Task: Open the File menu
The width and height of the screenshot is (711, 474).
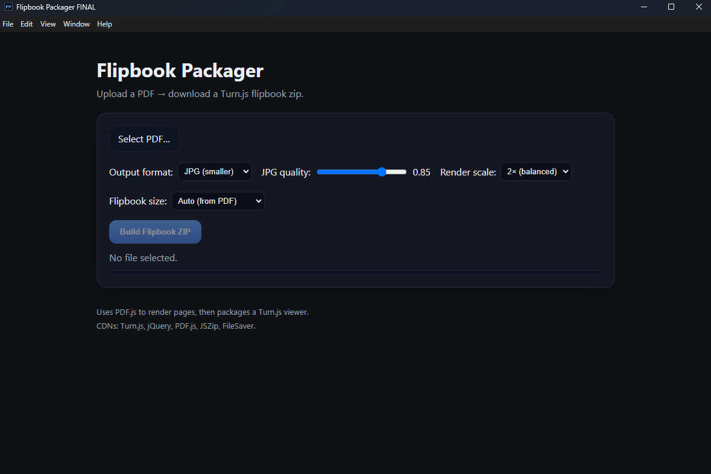Action: [x=8, y=24]
